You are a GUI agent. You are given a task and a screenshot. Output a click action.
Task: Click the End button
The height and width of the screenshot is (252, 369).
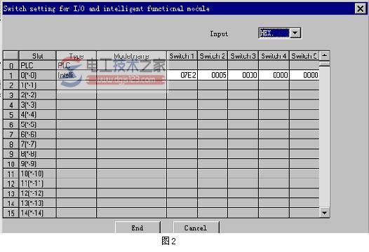[x=137, y=227]
